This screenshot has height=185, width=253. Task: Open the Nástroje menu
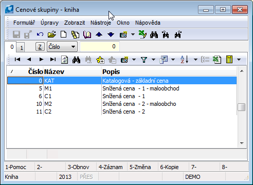tap(101, 23)
